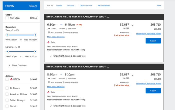
Task: Open the More sort options
Action: click(x=159, y=5)
